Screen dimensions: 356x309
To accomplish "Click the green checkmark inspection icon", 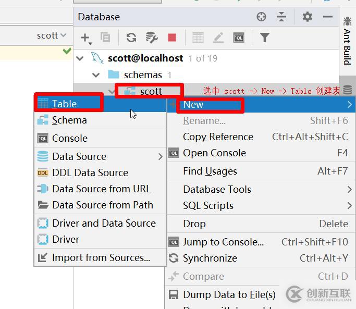I will pos(67,51).
